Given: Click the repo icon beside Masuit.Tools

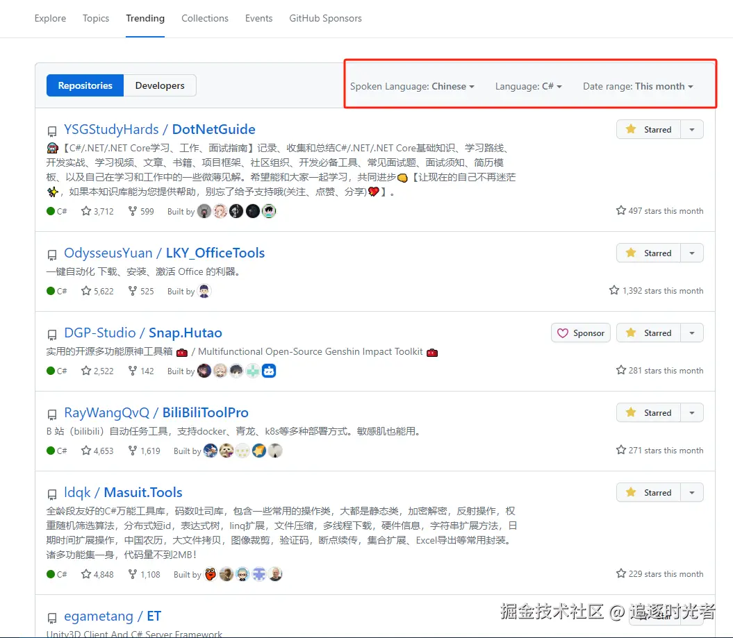Looking at the screenshot, I should (x=52, y=494).
